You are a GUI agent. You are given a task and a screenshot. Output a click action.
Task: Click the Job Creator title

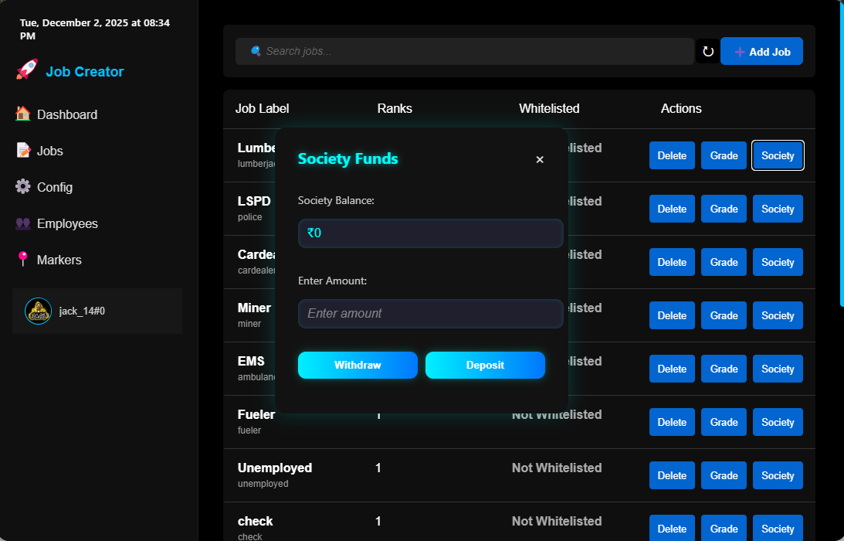tap(85, 72)
